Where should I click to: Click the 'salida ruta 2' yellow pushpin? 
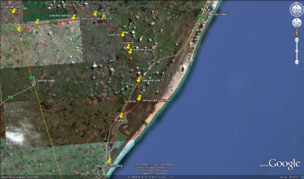14,10
